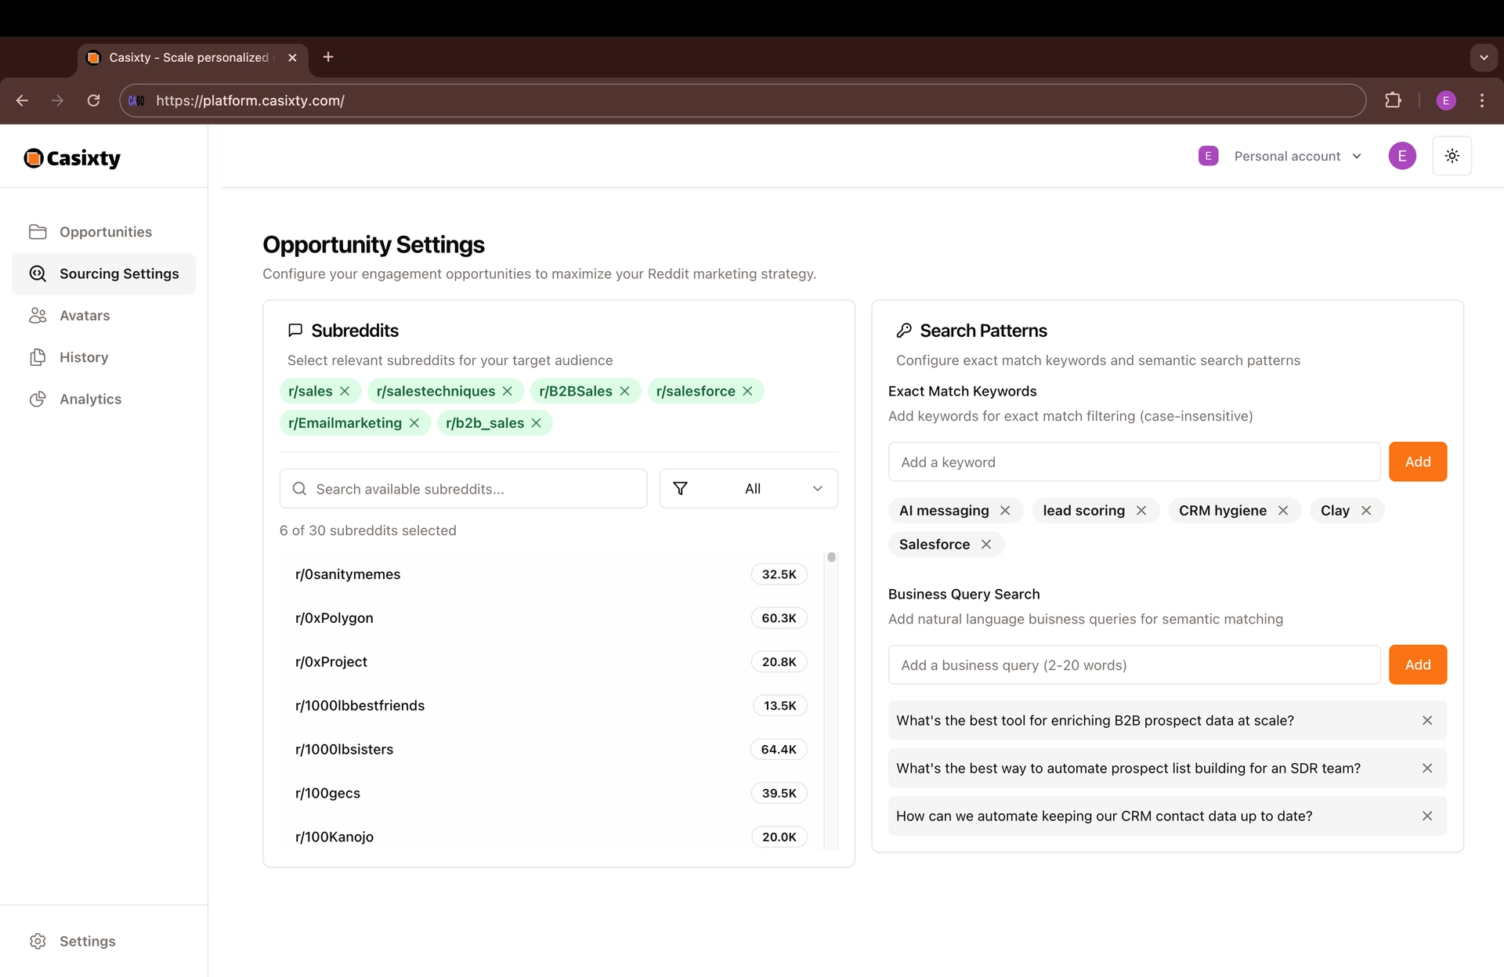1504x977 pixels.
Task: Open the browser extensions puzzle icon
Action: (1393, 100)
